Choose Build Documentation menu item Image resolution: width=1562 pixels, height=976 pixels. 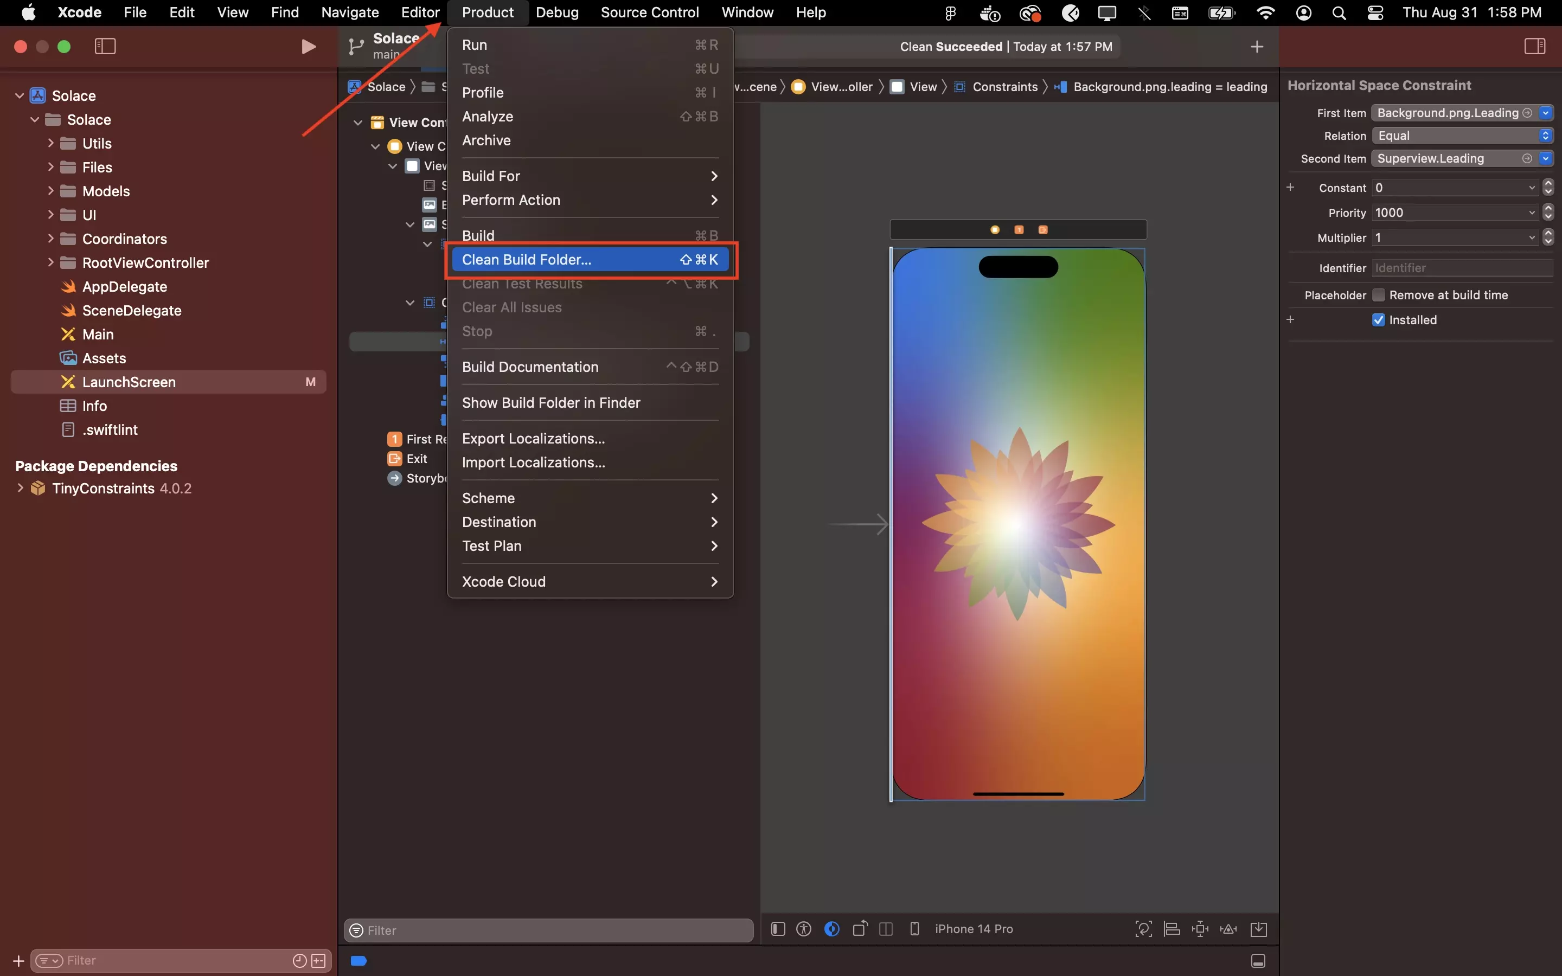point(590,367)
